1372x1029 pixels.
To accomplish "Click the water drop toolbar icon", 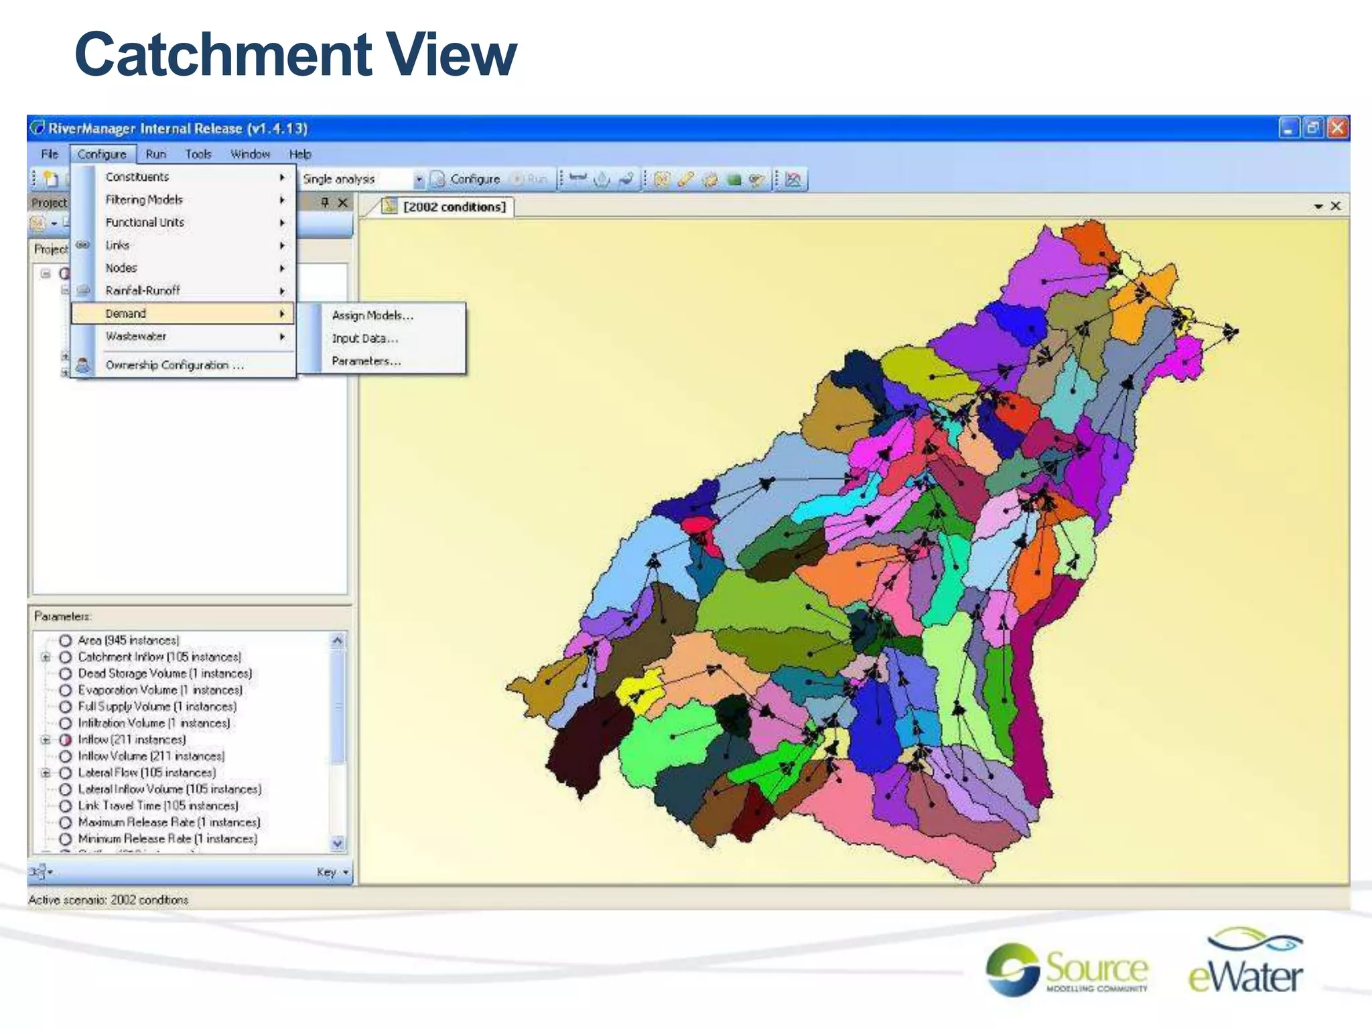I will (602, 180).
